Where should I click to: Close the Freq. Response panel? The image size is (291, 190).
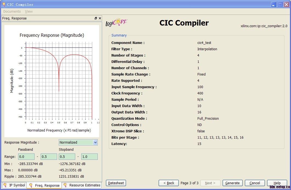pyautogui.click(x=100, y=18)
